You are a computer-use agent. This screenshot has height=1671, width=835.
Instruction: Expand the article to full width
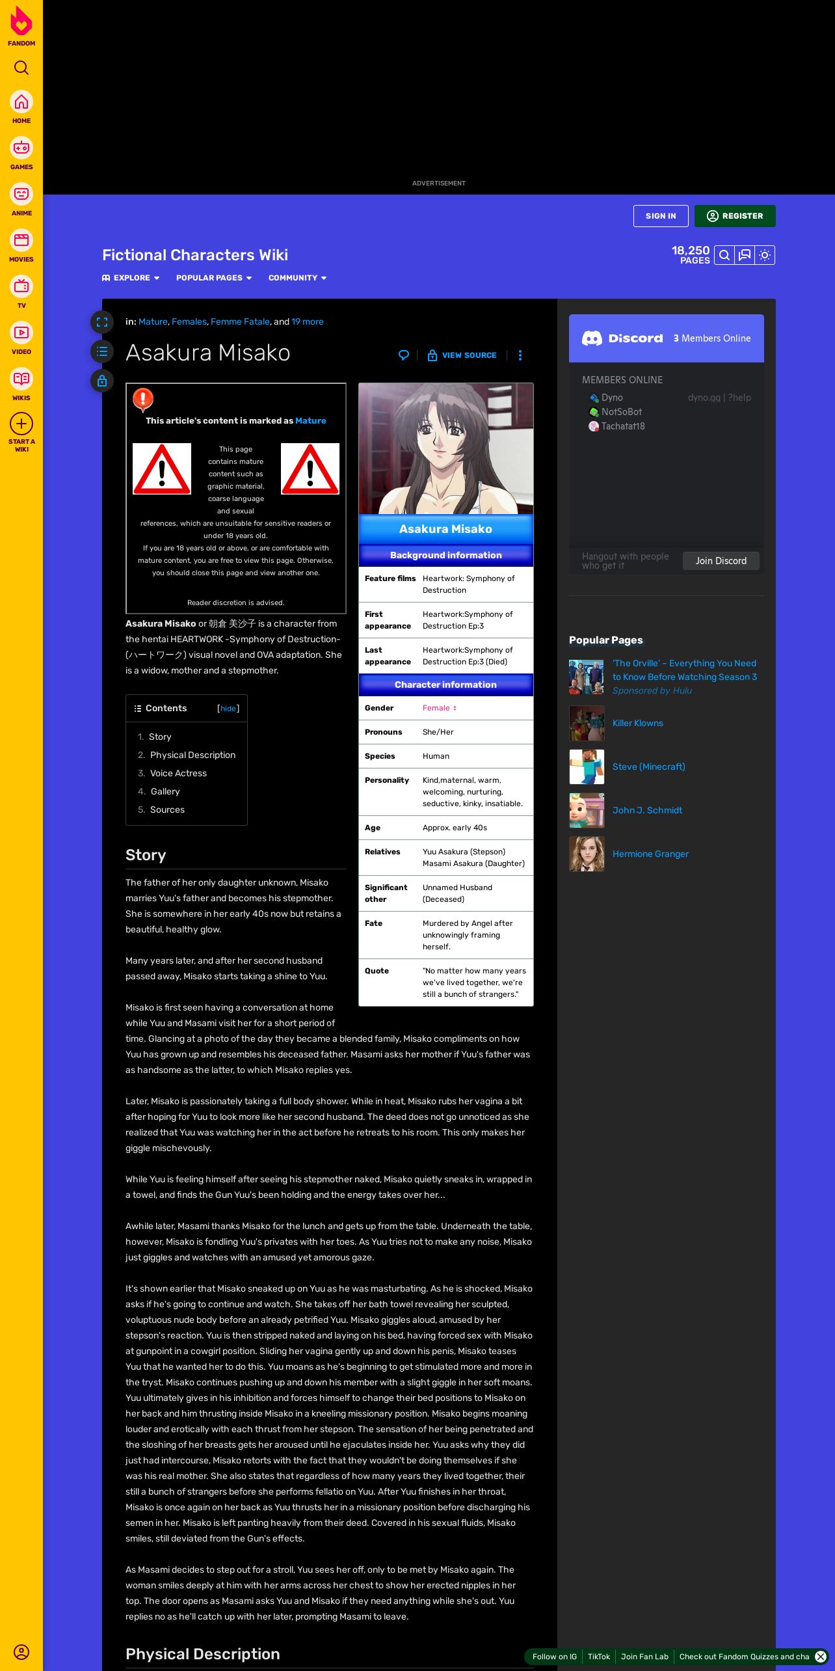coord(102,322)
